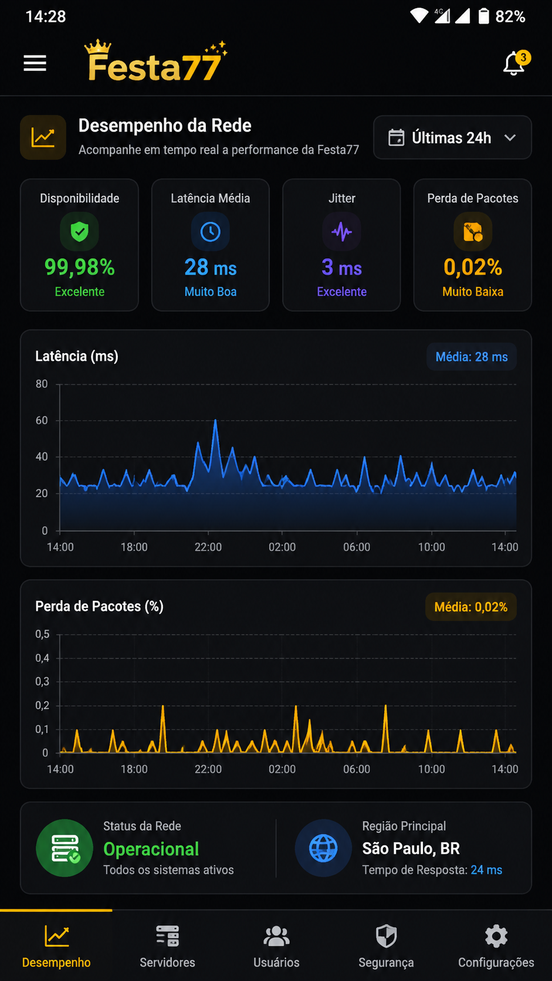Tap the purple Jitter waveform icon
The width and height of the screenshot is (552, 981).
click(x=342, y=232)
